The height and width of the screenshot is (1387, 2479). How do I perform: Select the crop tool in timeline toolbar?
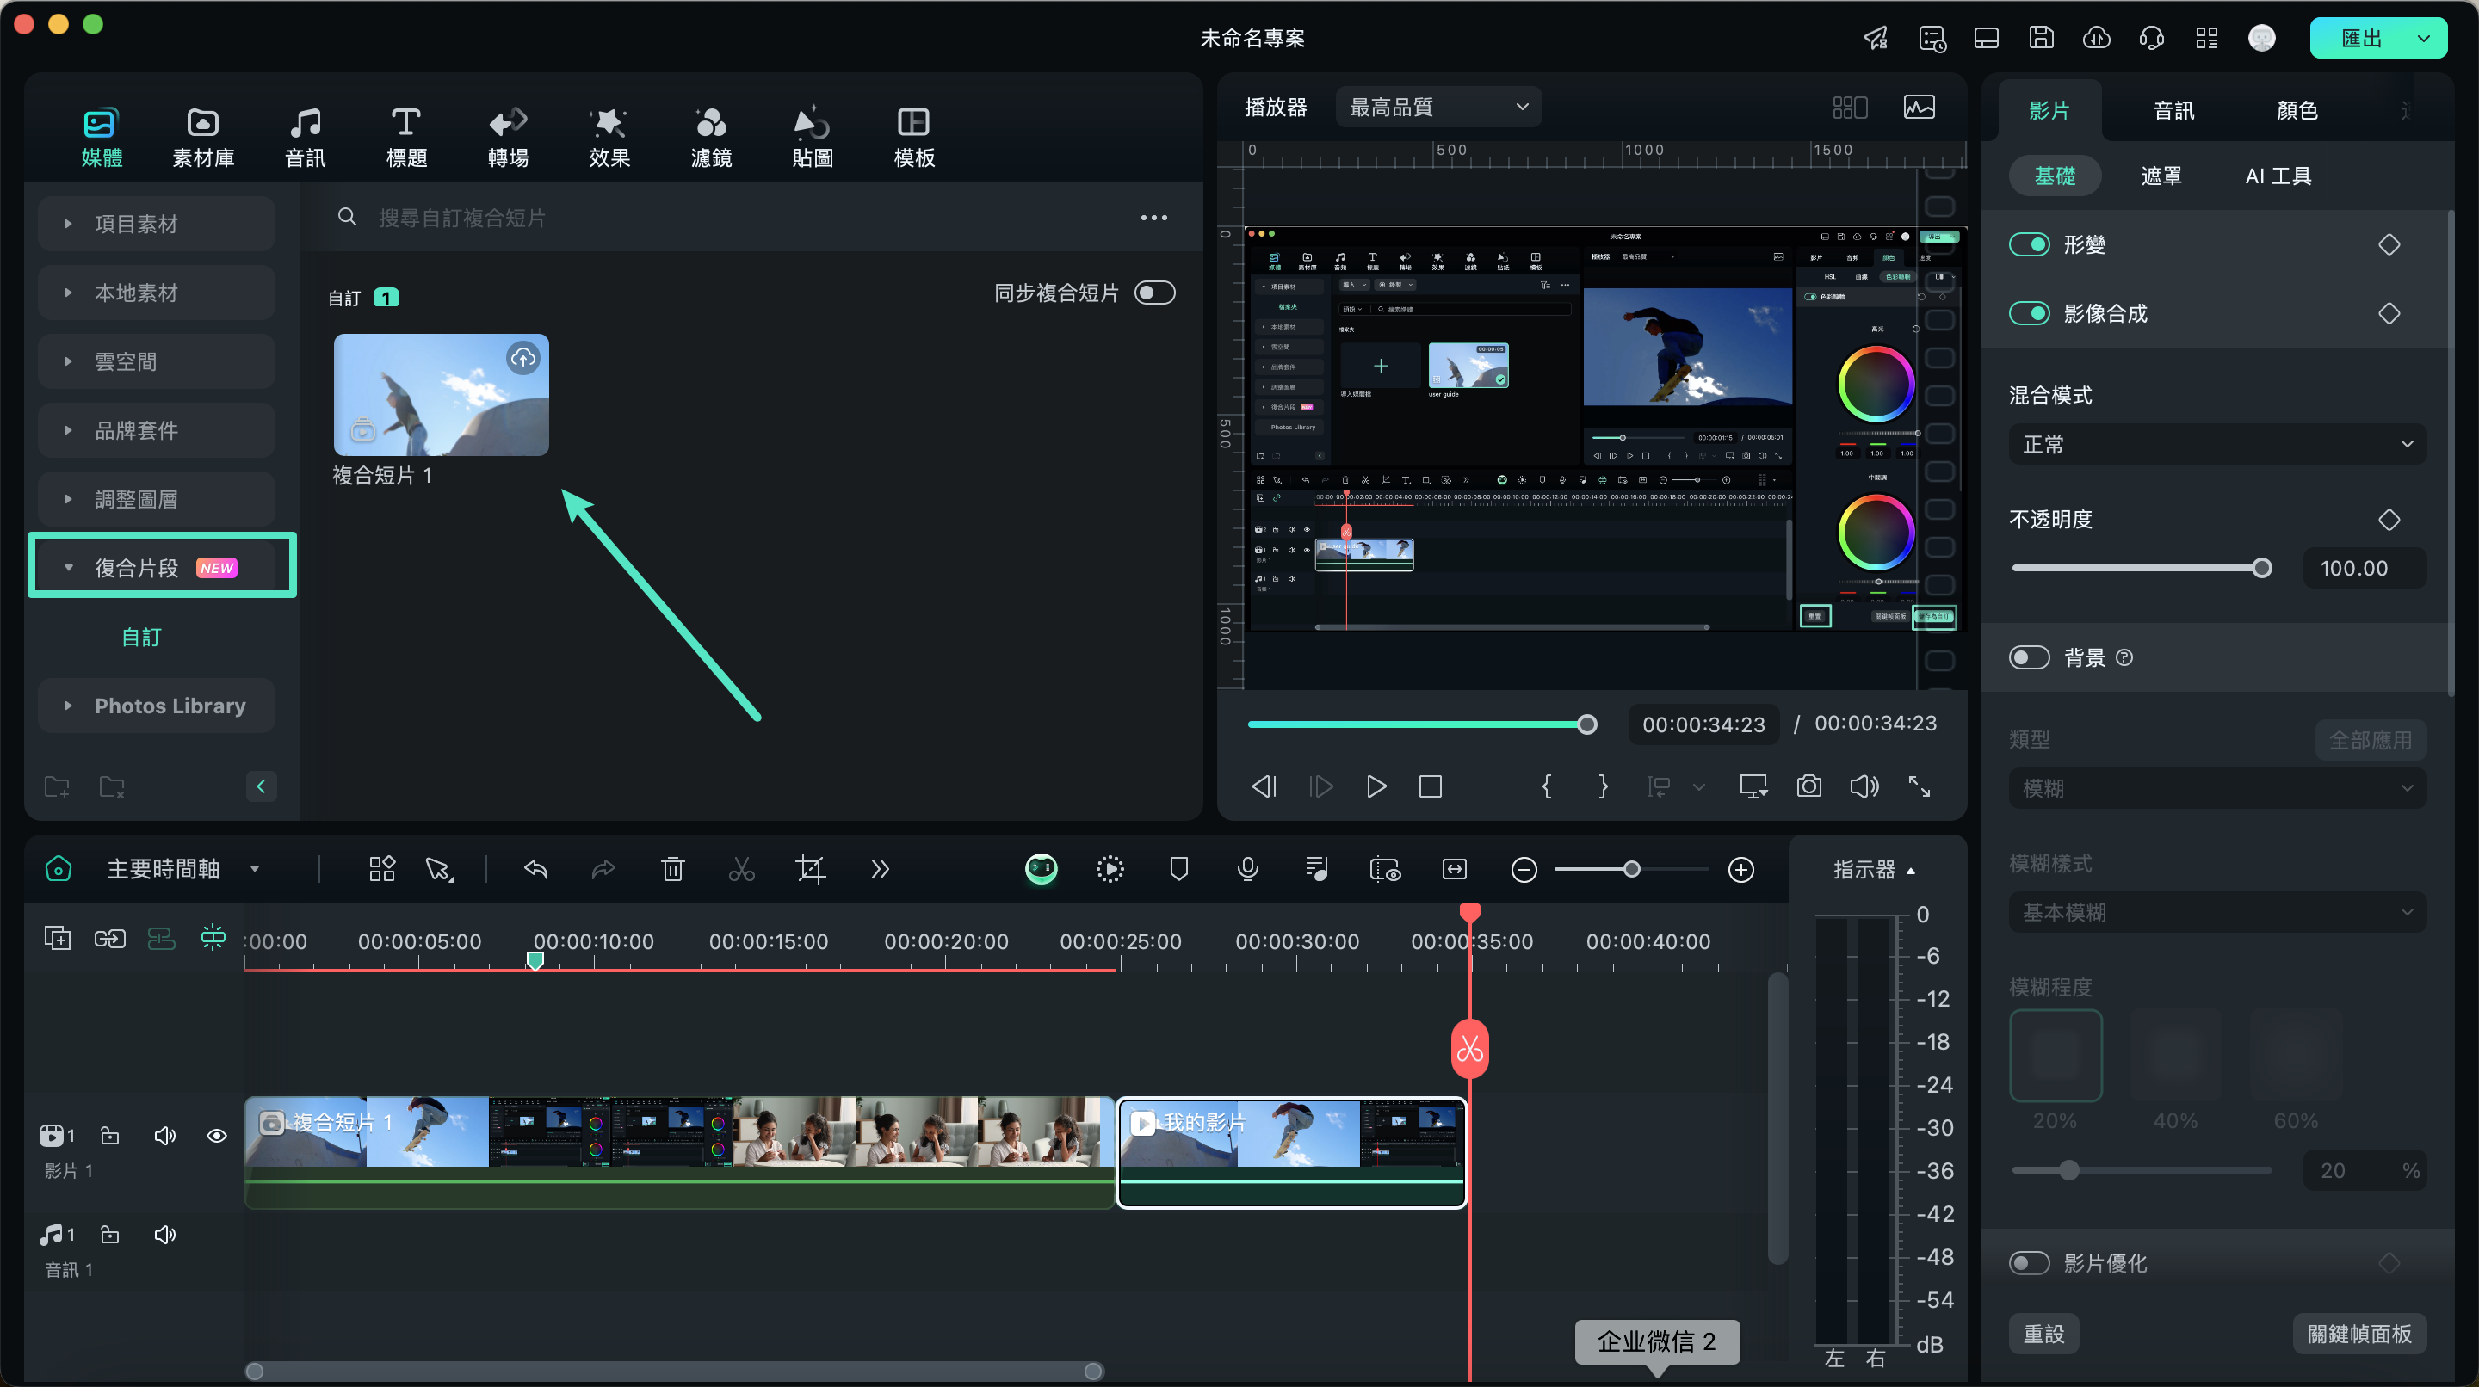point(810,870)
